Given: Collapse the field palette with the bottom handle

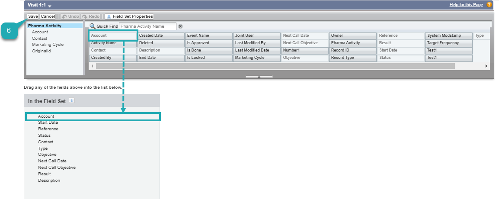Looking at the screenshot, I should pos(259,77).
